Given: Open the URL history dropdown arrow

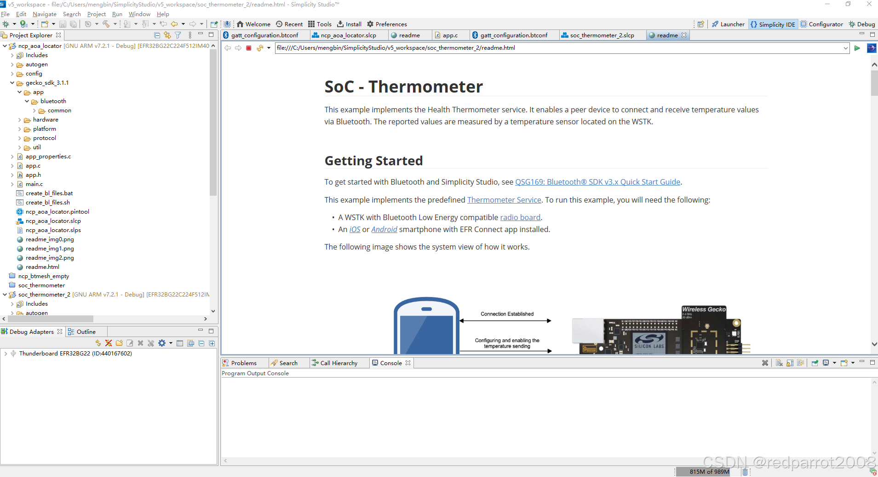Looking at the screenshot, I should 845,48.
